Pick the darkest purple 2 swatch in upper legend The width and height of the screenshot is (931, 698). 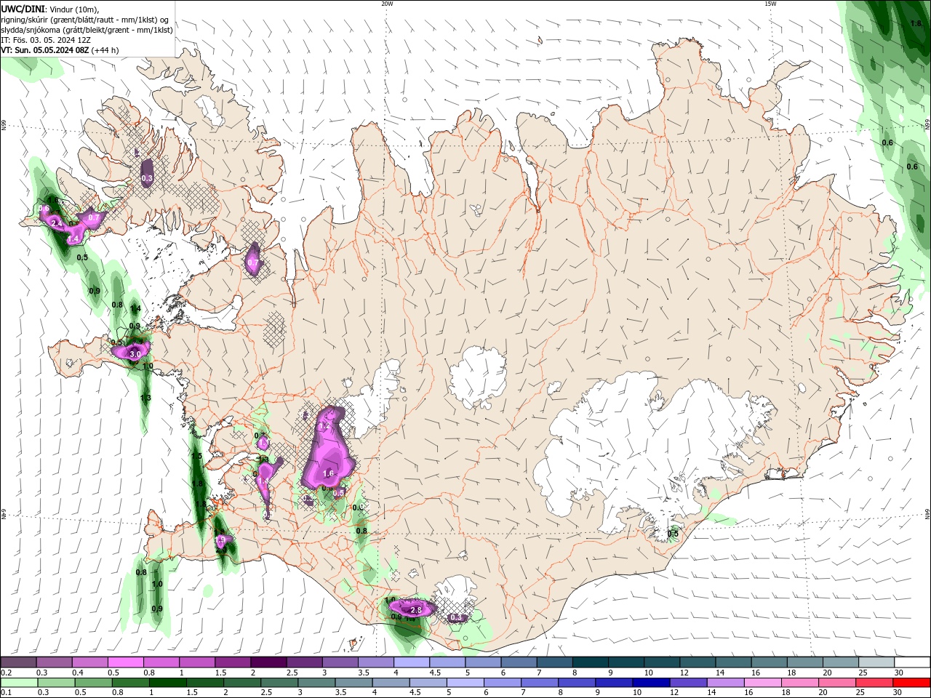click(x=268, y=662)
